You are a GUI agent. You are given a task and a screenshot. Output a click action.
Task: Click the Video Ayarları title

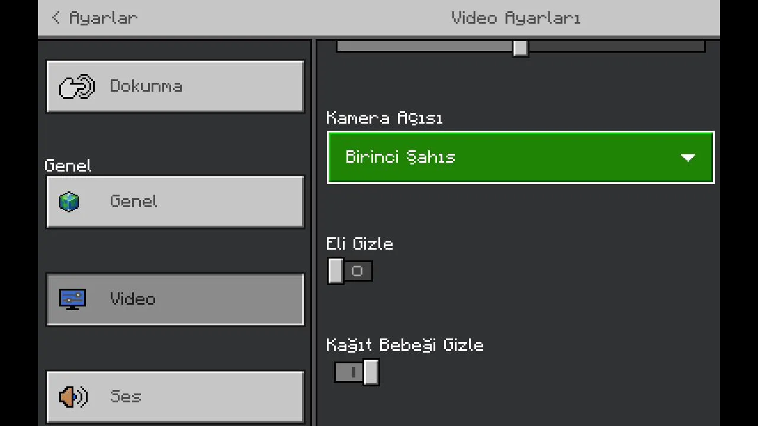point(515,18)
